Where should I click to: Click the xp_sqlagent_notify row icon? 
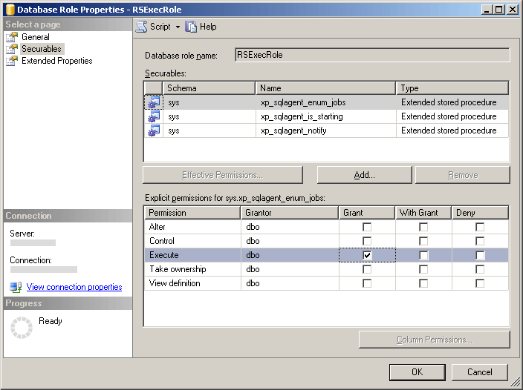154,130
